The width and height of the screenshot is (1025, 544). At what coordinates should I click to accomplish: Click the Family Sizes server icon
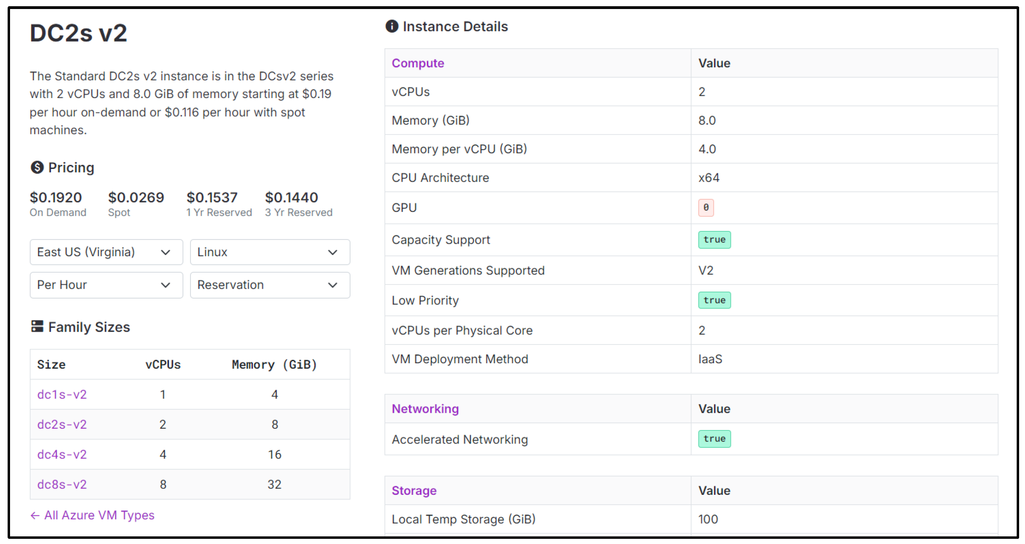37,327
